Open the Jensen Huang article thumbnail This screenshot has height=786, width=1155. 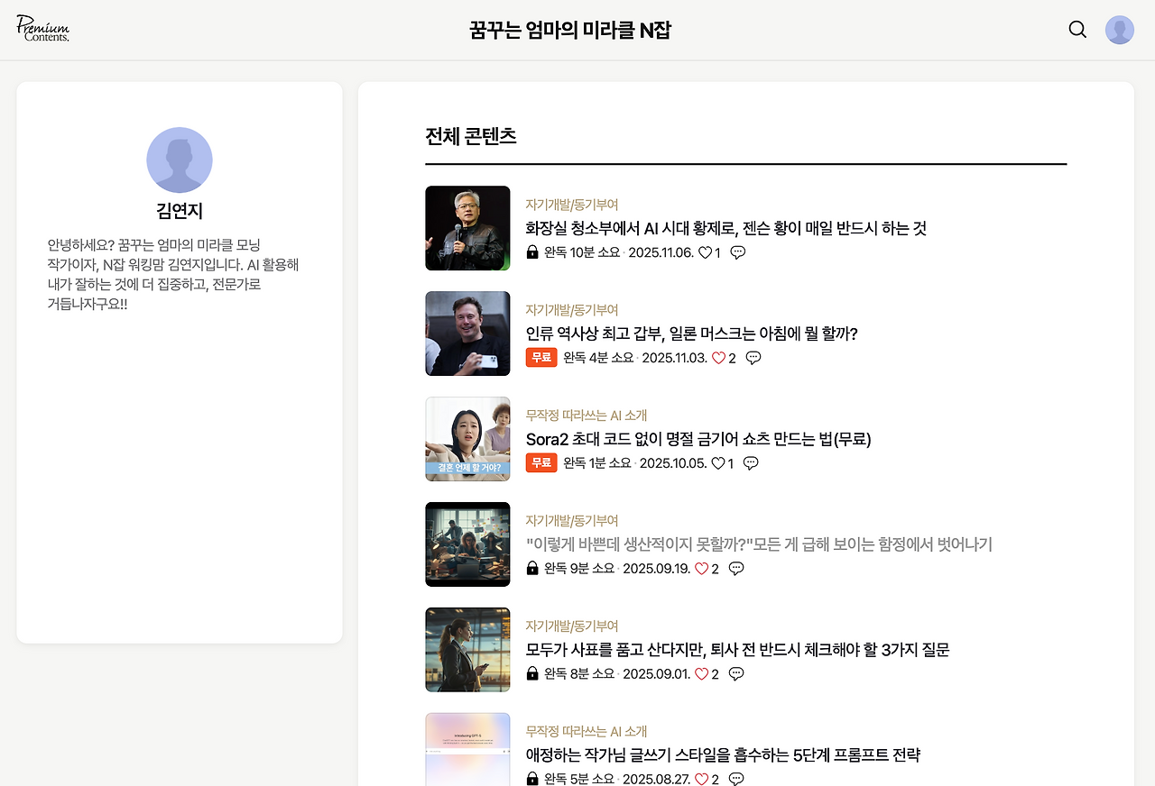click(467, 228)
